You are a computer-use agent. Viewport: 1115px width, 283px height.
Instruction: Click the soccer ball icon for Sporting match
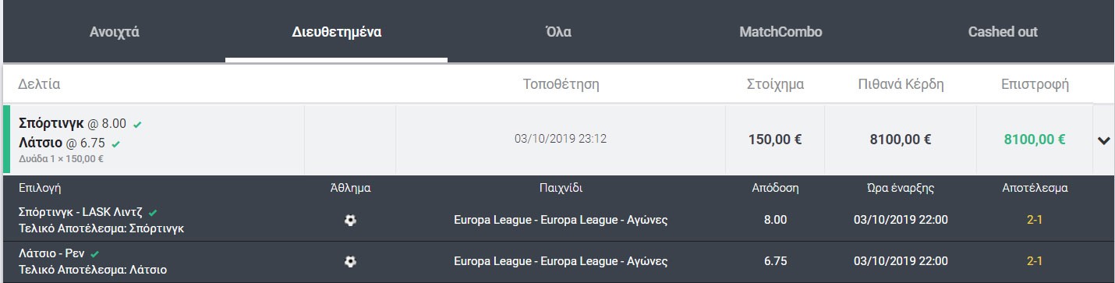pyautogui.click(x=350, y=221)
